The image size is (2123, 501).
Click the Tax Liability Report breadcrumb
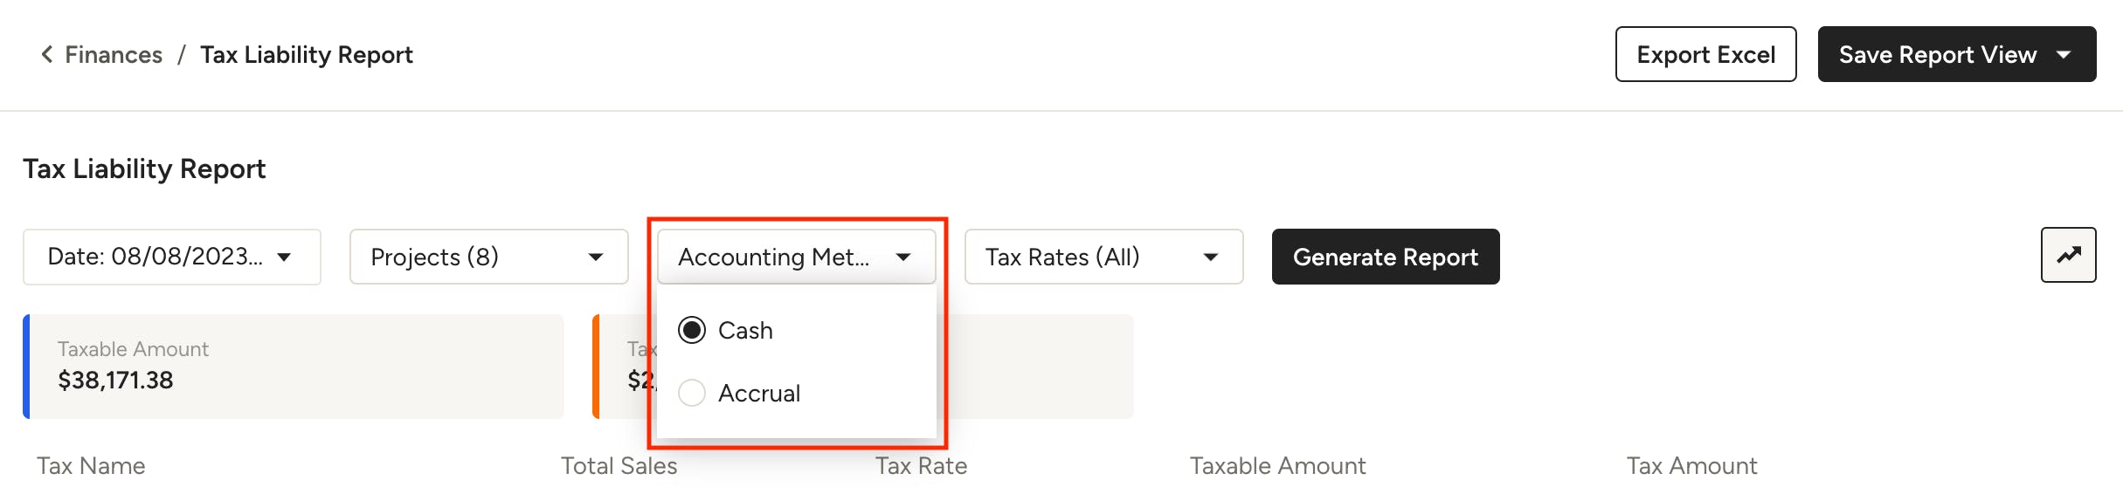(306, 55)
